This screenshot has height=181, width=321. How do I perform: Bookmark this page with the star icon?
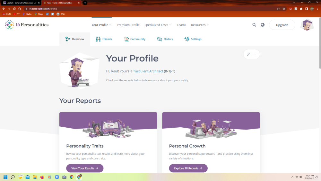point(284,9)
